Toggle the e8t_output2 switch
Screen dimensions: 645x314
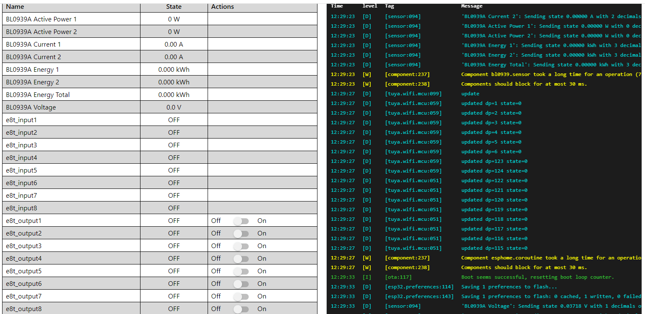coord(241,233)
